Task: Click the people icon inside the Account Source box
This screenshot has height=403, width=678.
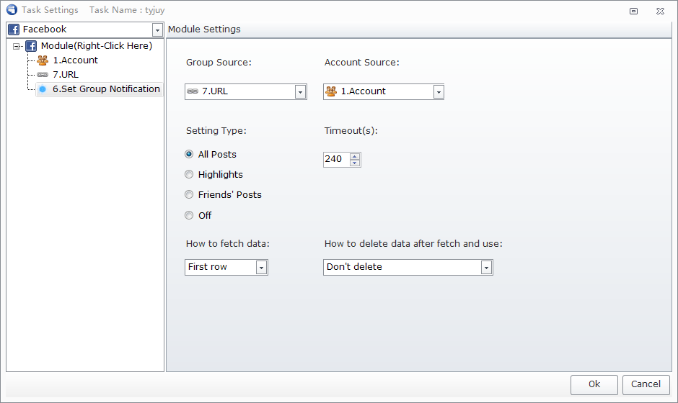Action: click(x=331, y=91)
